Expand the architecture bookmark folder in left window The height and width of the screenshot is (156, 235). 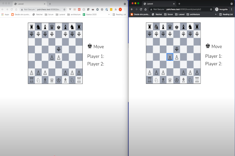[x=74, y=14]
